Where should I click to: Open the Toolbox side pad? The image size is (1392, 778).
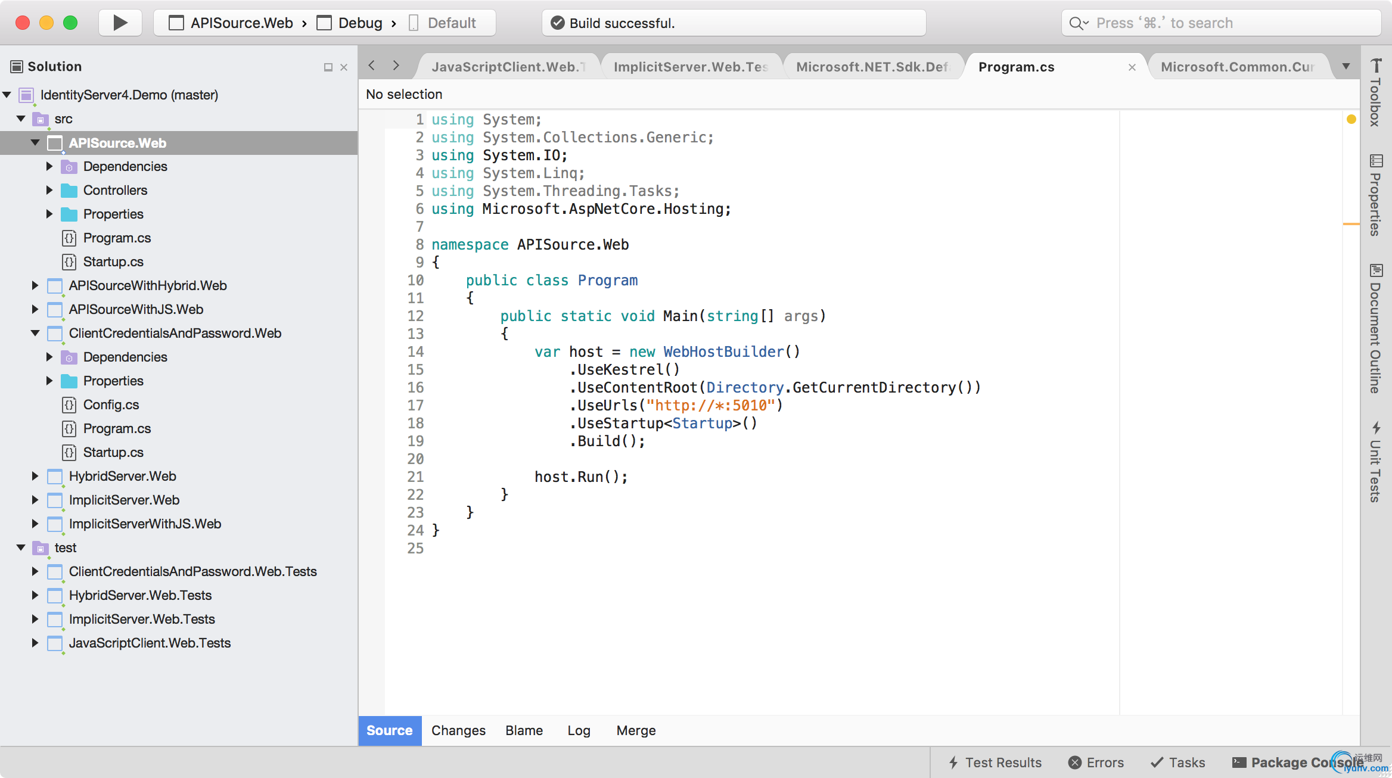[1376, 92]
